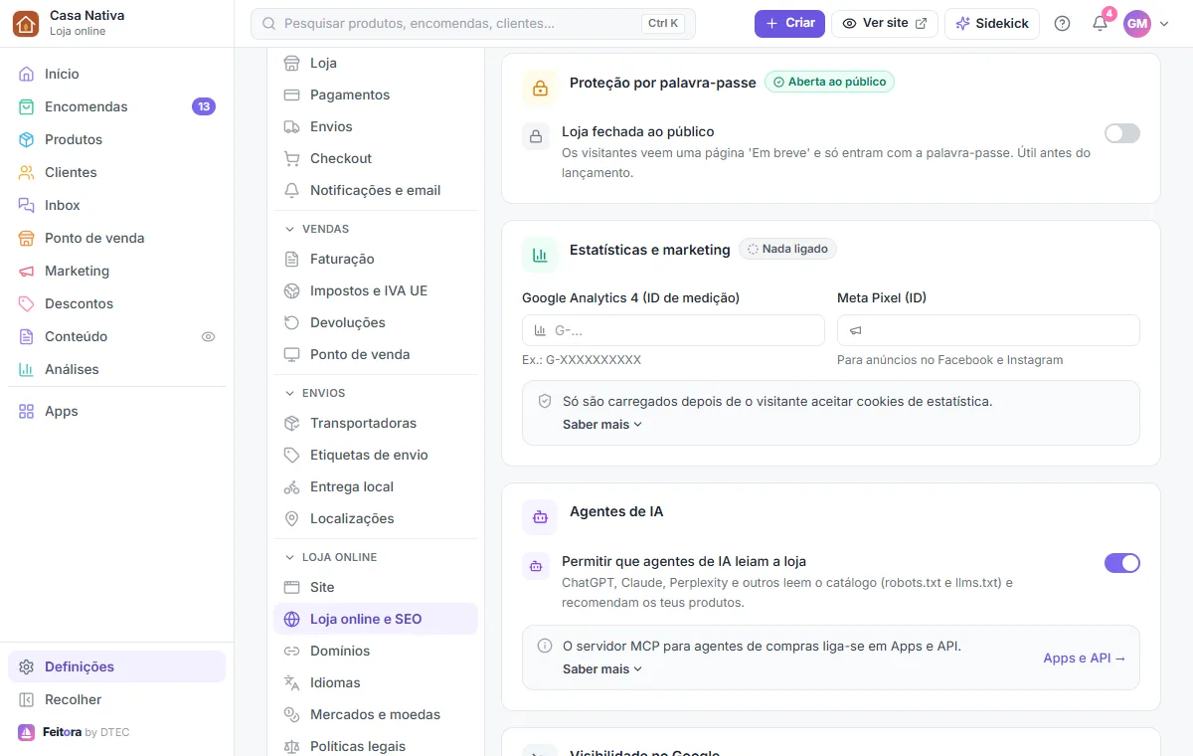Viewport: 1193px width, 756px height.
Task: Click the Marketing megaphone icon in sidebar
Action: click(27, 271)
